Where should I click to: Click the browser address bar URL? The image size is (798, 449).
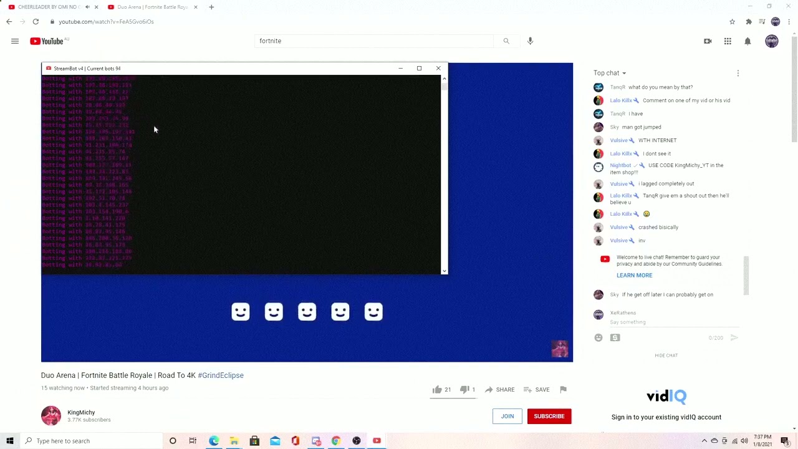106,22
